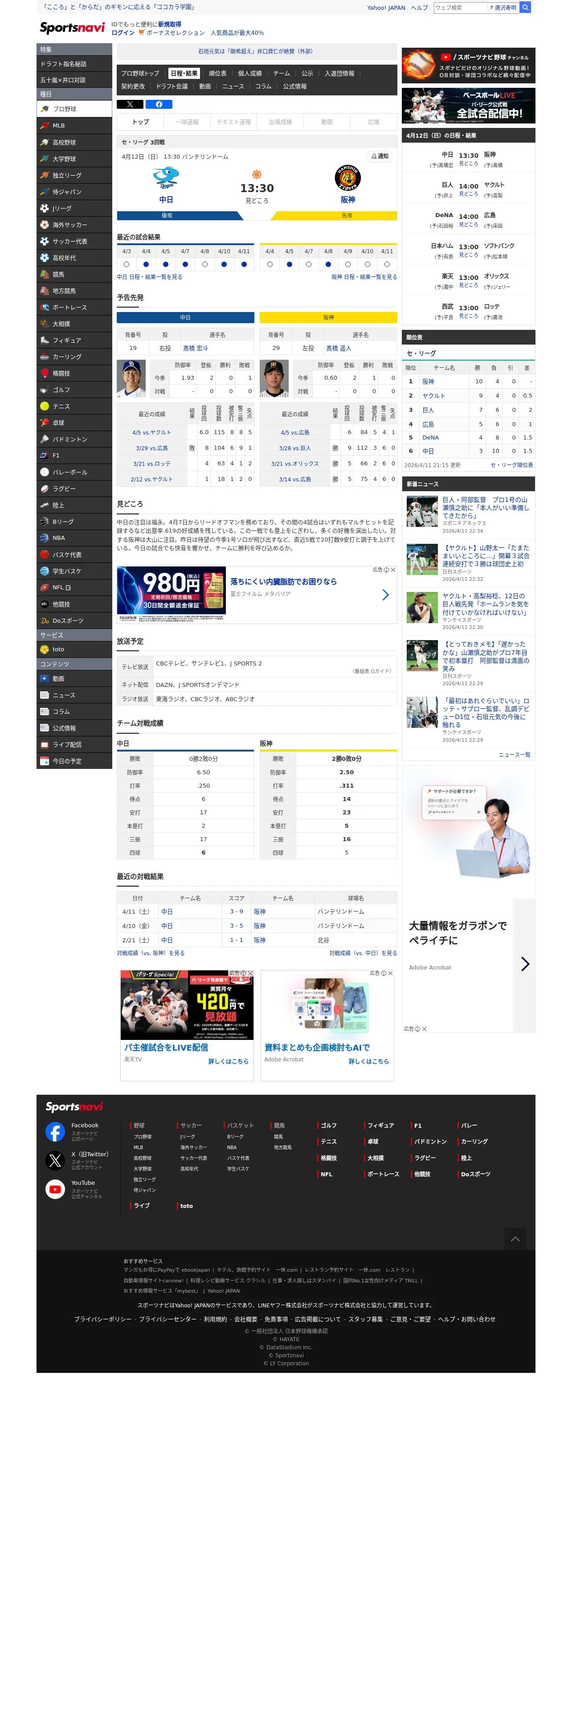Click the Adobe Acrobat sidebar ad arrow
This screenshot has height=1717, width=572.
click(525, 964)
